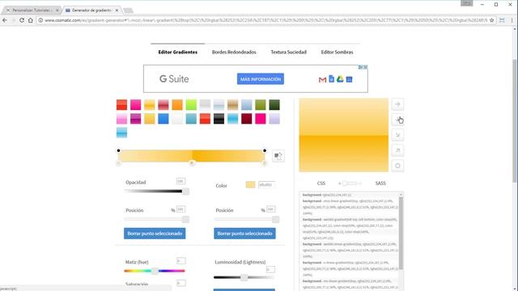
Task: Choose diagonal down-right gradient direction
Action: [397, 135]
